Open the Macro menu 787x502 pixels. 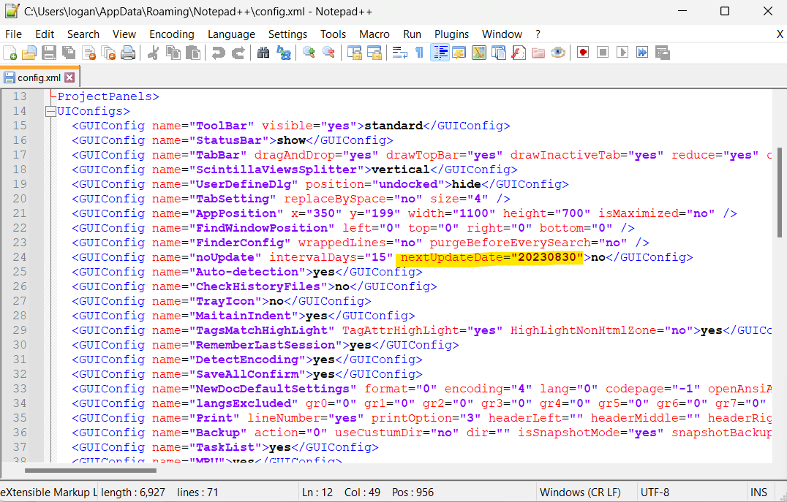point(374,34)
